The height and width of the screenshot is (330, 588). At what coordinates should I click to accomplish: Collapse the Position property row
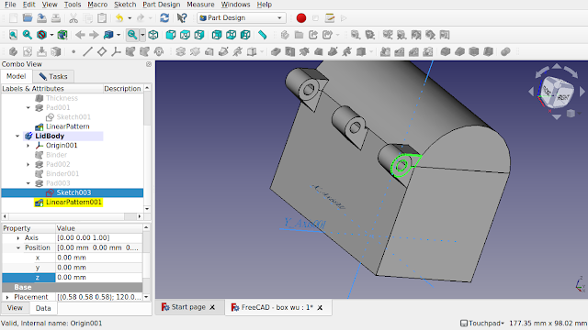tap(18, 247)
